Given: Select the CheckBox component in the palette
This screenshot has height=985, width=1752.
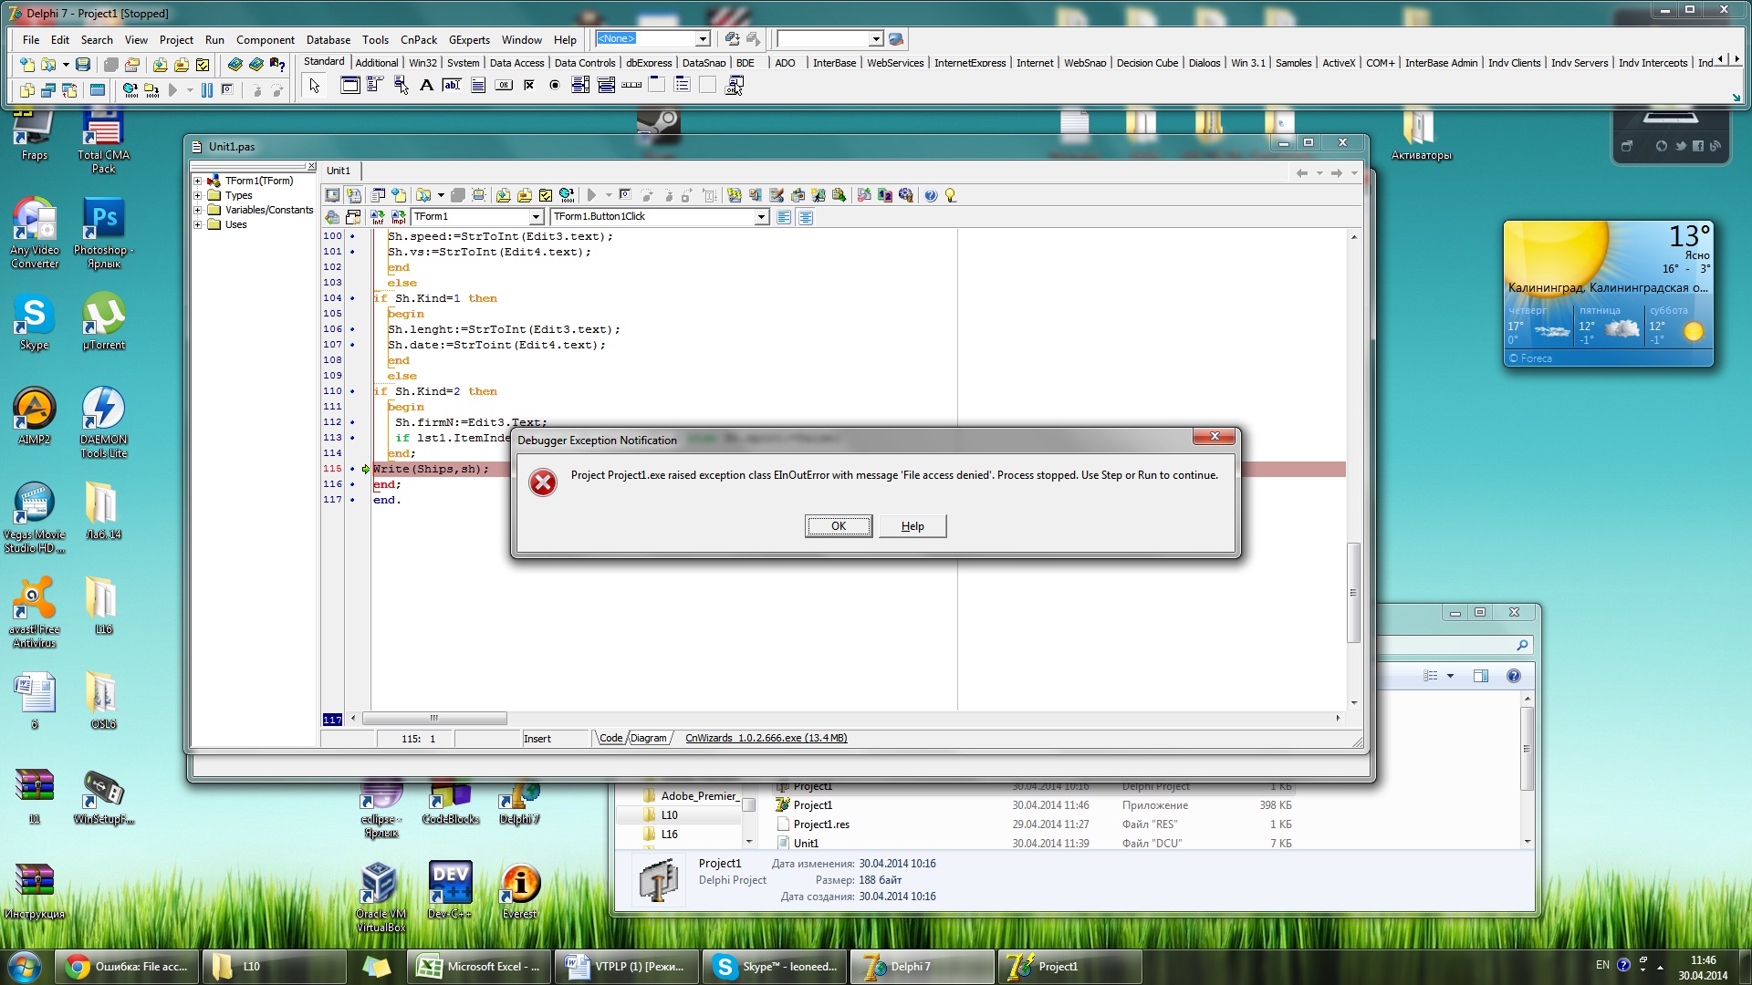Looking at the screenshot, I should [528, 86].
